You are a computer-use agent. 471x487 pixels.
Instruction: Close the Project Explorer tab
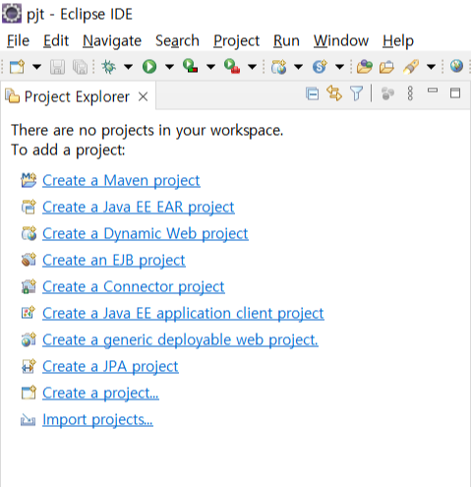pyautogui.click(x=143, y=96)
